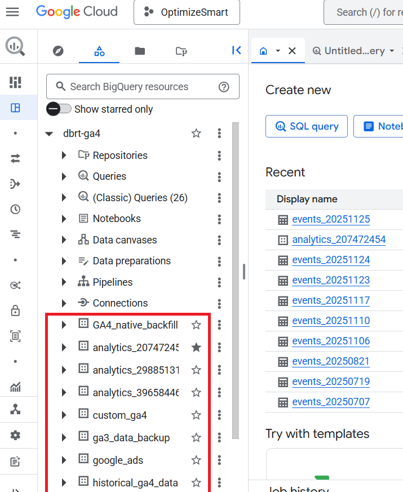Star the GA4_native_backfill dataset
Screen dimensions: 403x492
196,325
